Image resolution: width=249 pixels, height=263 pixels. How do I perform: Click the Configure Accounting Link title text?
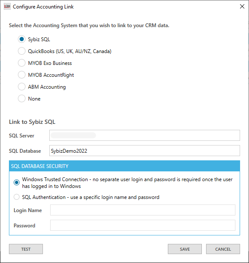pyautogui.click(x=43, y=7)
